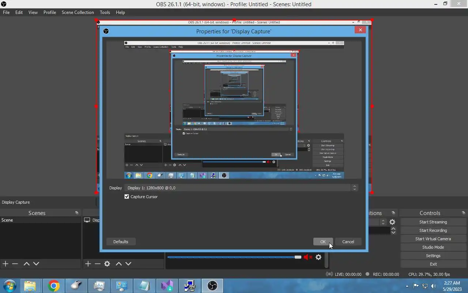Screen dimensions: 468x293
Task: Reset properties with Defaults button
Action: [x=121, y=242]
